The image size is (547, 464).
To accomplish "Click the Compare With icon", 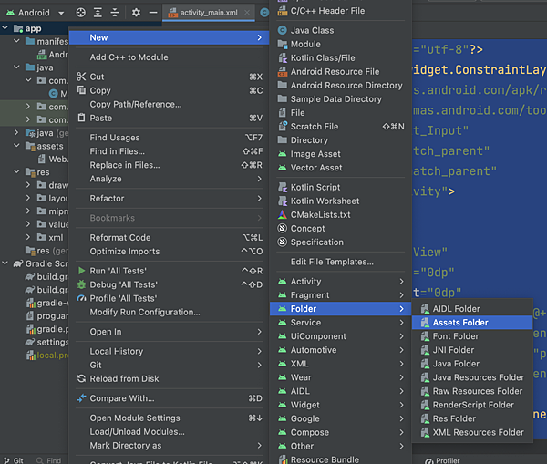I will tap(81, 398).
